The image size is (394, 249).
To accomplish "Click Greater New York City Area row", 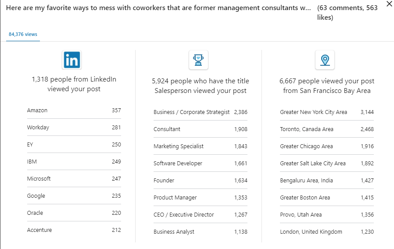I will pyautogui.click(x=326, y=112).
